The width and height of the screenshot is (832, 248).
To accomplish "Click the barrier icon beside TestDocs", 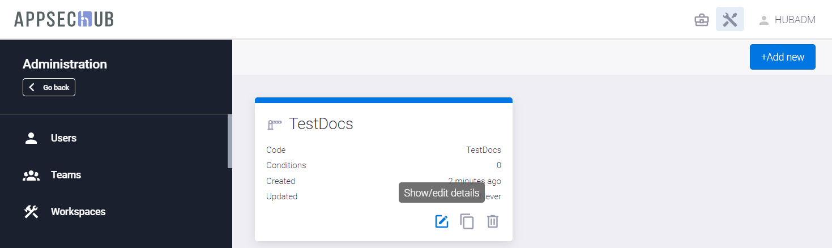I will coord(275,124).
